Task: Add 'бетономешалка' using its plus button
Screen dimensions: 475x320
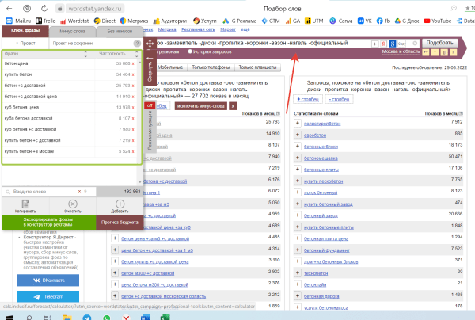Action: tap(297, 157)
